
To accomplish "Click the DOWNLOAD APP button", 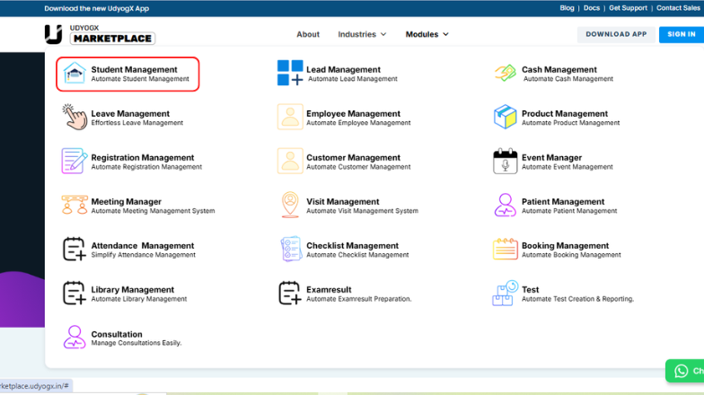I will point(616,34).
